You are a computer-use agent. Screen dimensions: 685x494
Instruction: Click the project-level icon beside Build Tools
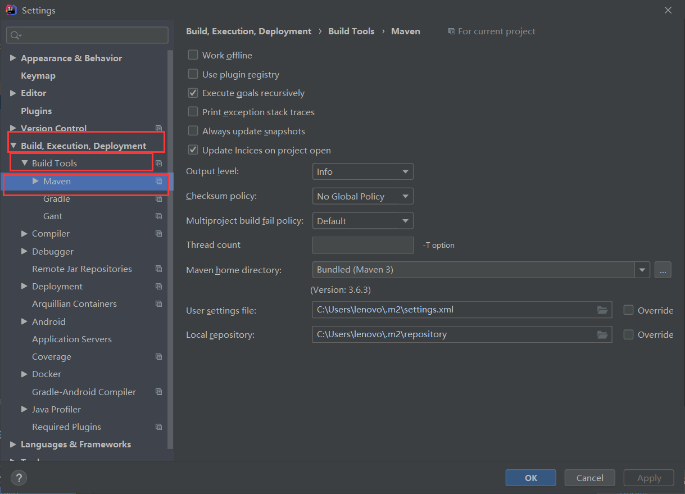pyautogui.click(x=158, y=163)
